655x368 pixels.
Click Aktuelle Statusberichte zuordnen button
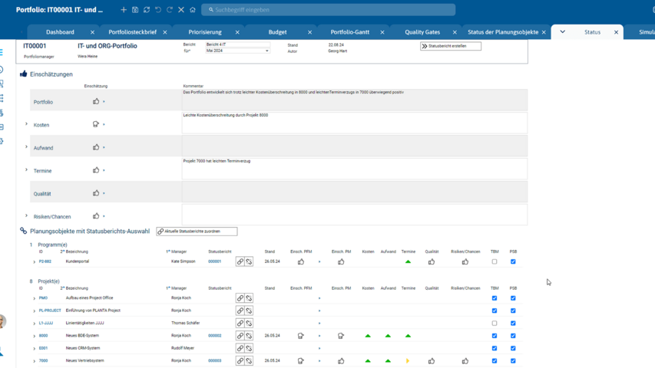pos(197,231)
